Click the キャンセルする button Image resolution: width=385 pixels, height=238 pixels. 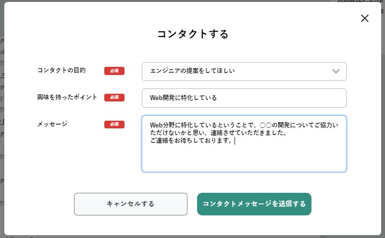tap(131, 204)
